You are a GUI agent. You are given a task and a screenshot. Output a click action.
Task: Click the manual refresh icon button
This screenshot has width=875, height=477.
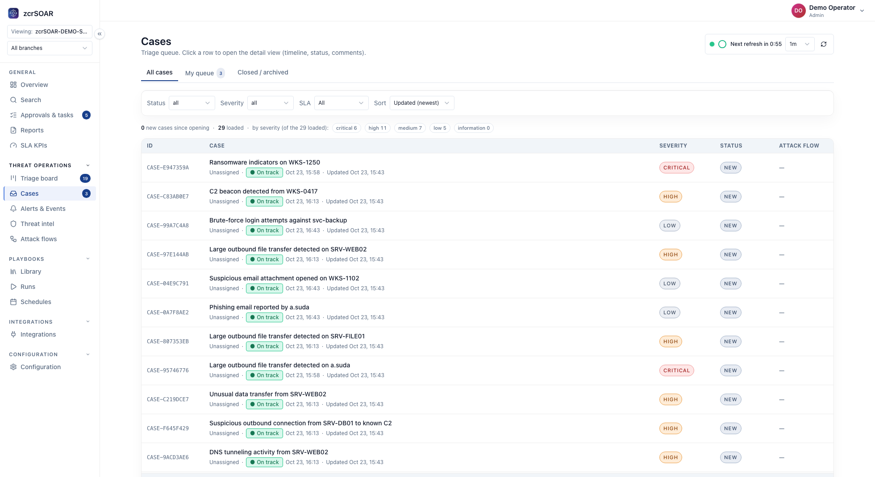tap(824, 44)
